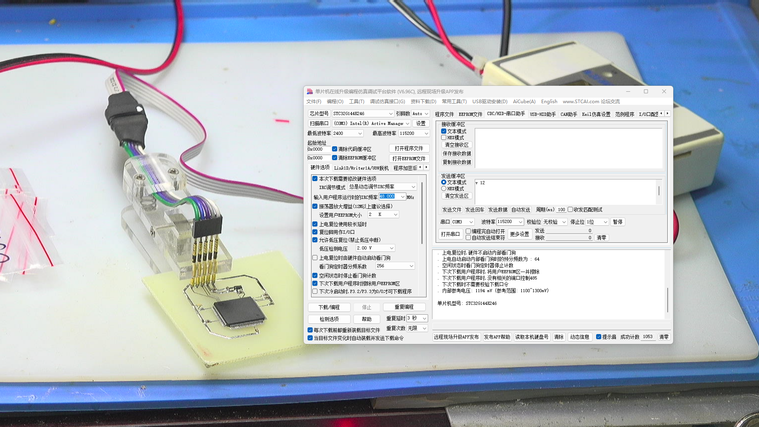Toggle 空闲状态时停止看门狗计数 checkbox
The height and width of the screenshot is (427, 759).
[315, 276]
